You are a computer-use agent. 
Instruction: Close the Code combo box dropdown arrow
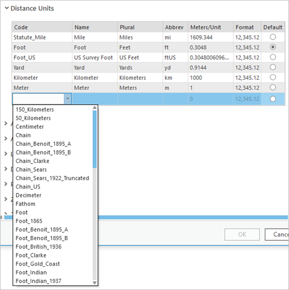coord(68,98)
